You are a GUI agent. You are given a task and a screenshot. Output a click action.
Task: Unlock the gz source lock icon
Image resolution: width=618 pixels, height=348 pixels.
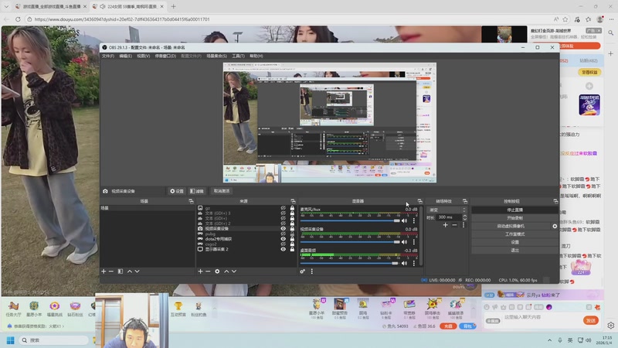click(292, 208)
